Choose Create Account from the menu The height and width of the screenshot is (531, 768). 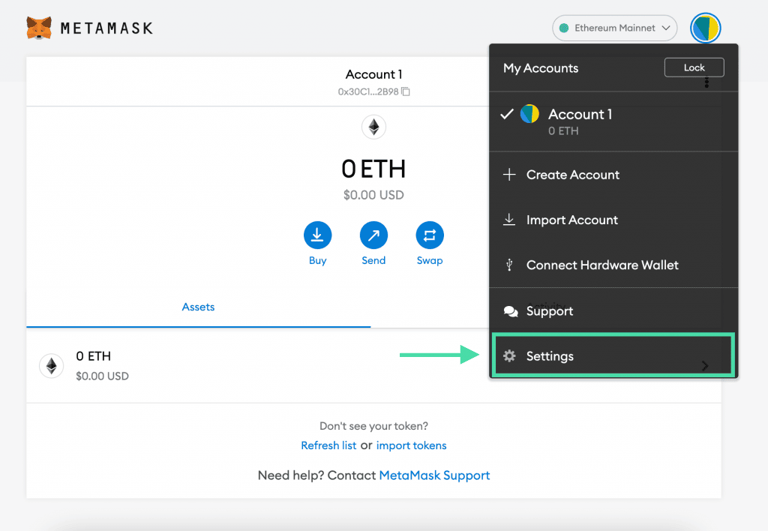pyautogui.click(x=613, y=175)
